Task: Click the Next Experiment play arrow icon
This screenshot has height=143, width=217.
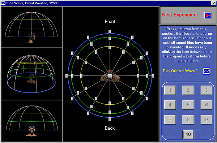Action: pyautogui.click(x=208, y=15)
